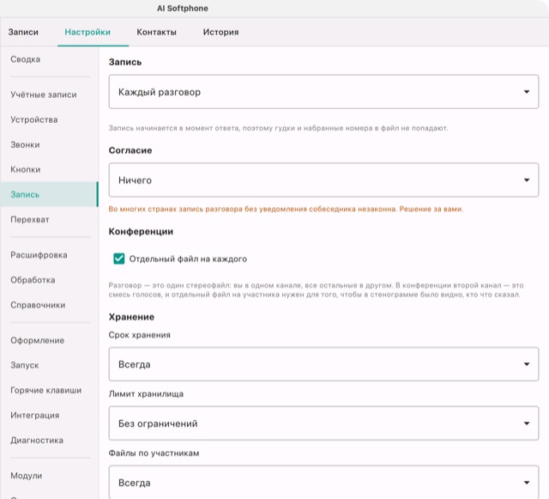Open the Контакты tab

(x=156, y=32)
